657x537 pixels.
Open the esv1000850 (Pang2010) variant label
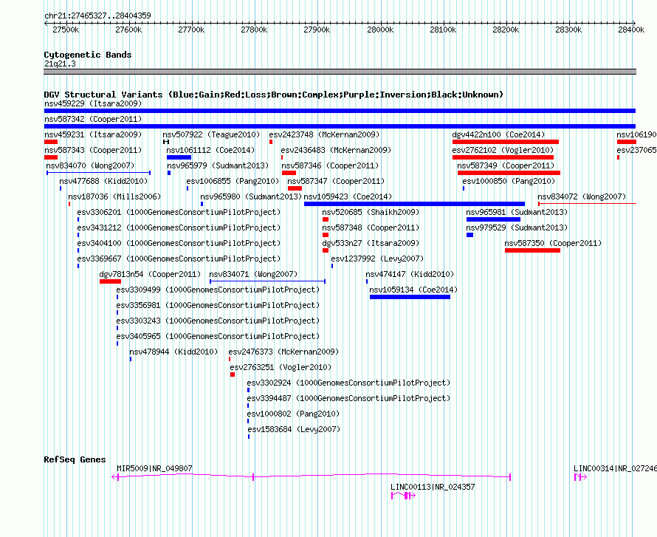point(509,181)
